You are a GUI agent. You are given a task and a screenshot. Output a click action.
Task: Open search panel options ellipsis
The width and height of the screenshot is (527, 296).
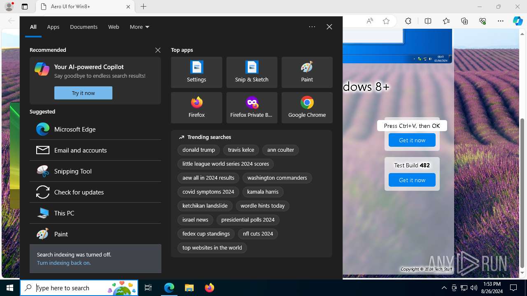[312, 27]
